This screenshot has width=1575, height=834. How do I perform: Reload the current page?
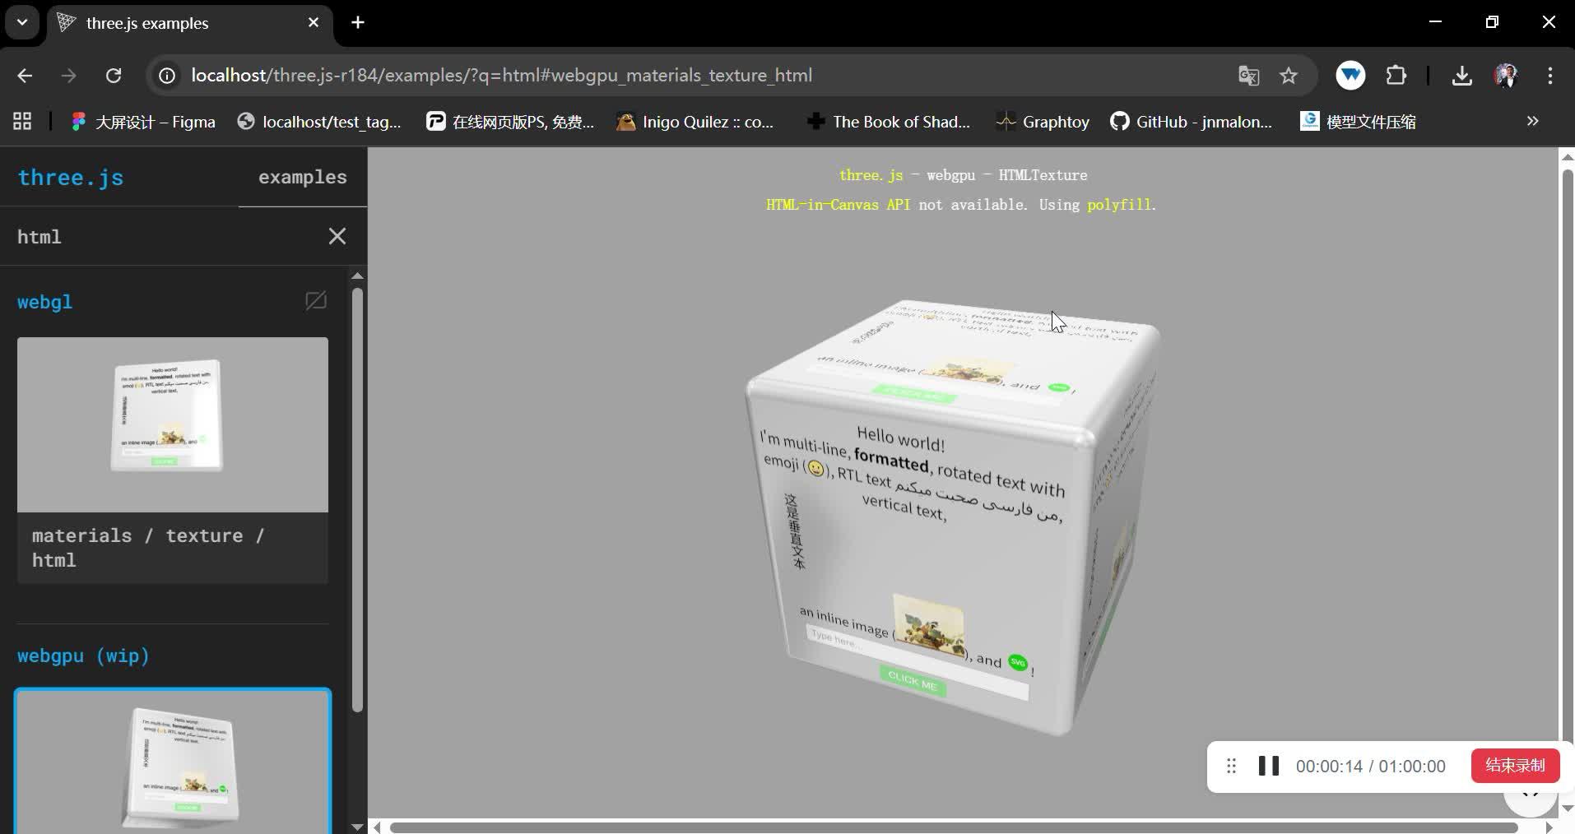click(114, 76)
